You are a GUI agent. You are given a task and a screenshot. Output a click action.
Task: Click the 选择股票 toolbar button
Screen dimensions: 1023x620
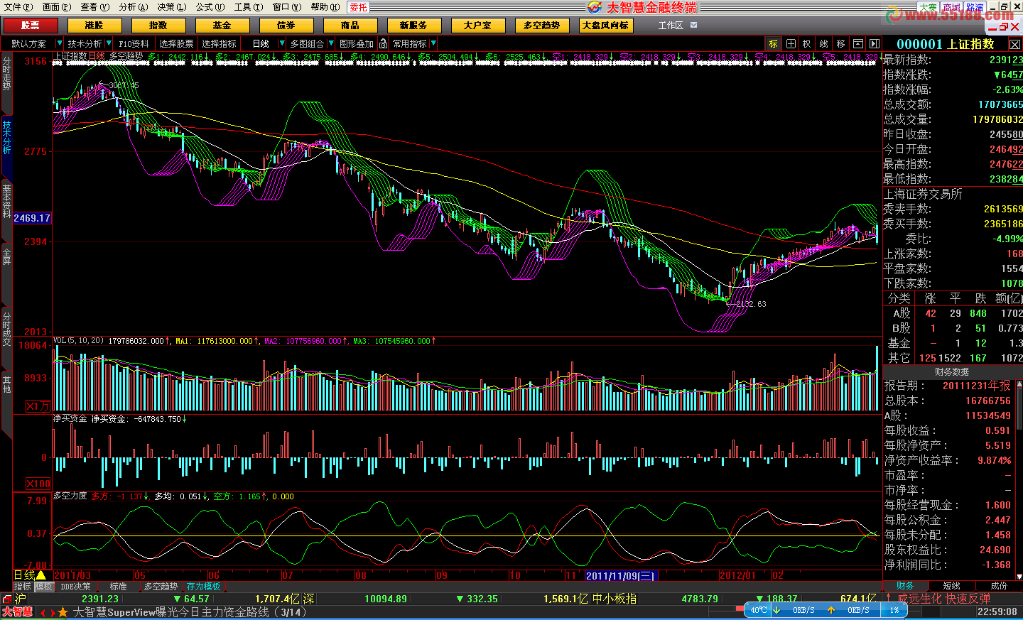point(176,44)
